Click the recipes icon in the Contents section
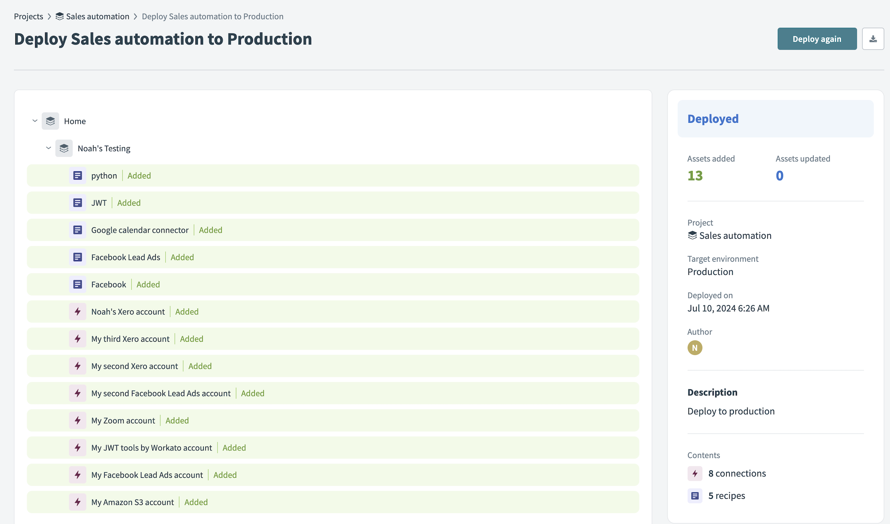The height and width of the screenshot is (524, 890). tap(695, 495)
